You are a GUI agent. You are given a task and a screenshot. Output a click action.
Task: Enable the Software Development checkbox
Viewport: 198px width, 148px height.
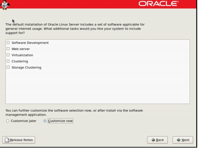8,43
